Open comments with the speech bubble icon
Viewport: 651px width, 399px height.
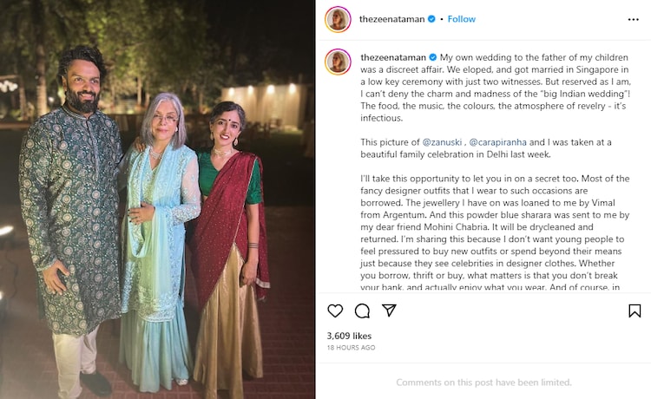(x=362, y=311)
